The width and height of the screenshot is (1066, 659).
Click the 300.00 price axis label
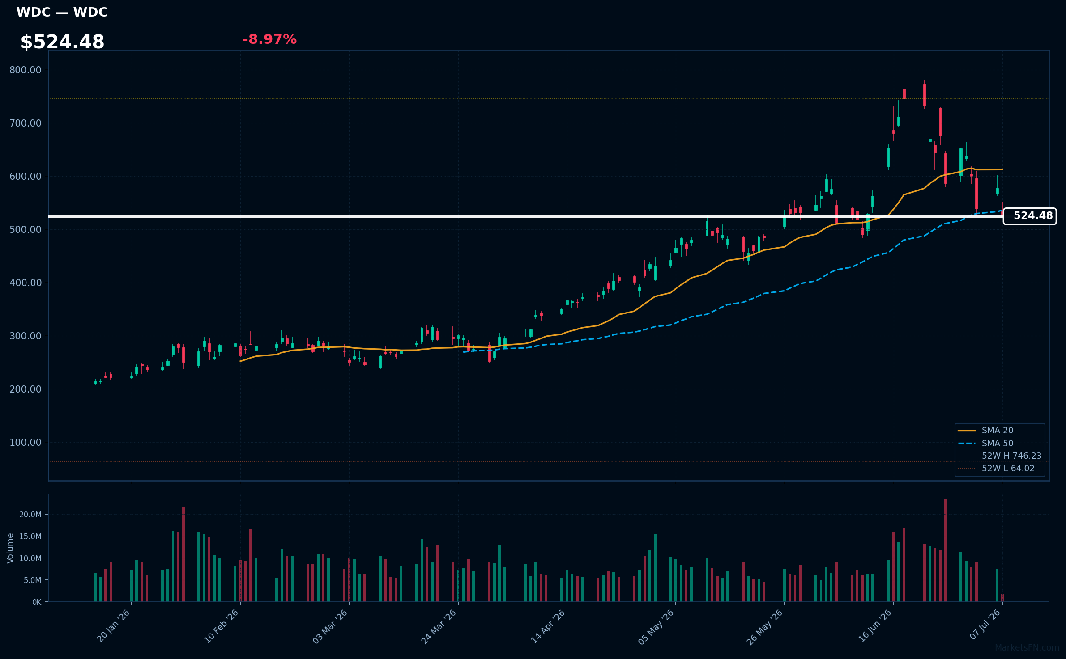click(26, 336)
